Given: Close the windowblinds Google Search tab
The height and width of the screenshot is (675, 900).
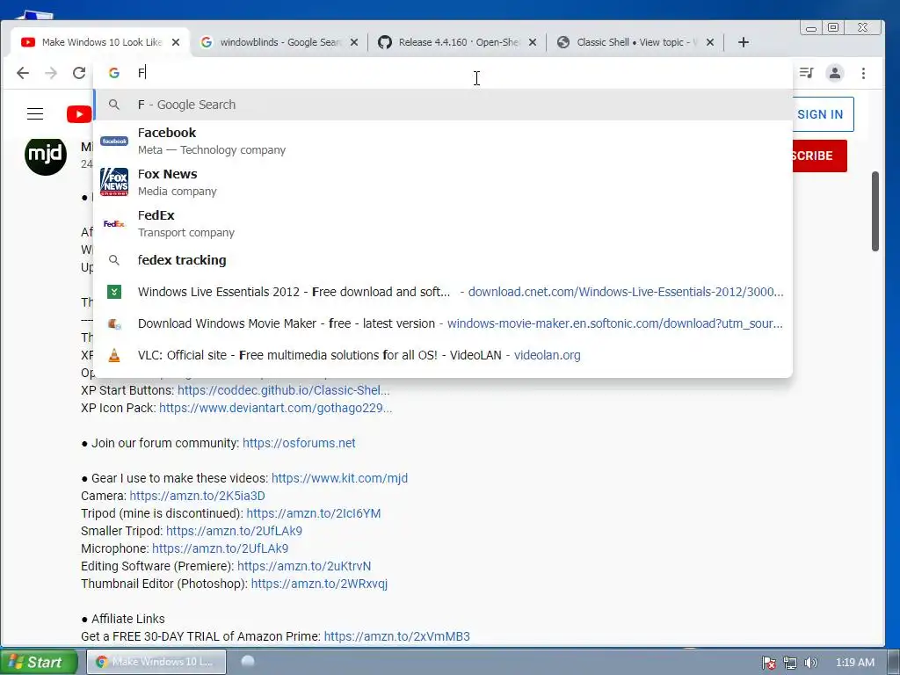Looking at the screenshot, I should click(x=354, y=42).
